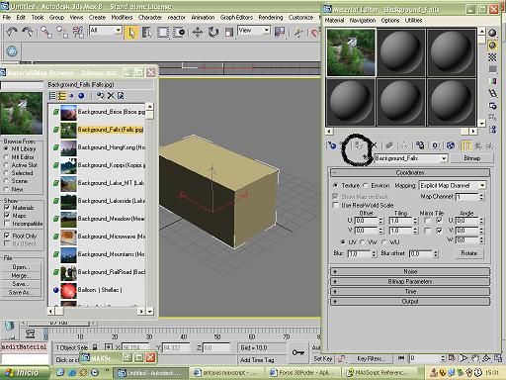This screenshot has height=380, width=506.
Task: Select the Move transform tool
Action: tap(198, 33)
